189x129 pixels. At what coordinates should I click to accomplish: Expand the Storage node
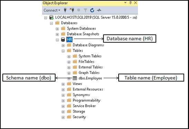pyautogui.click(x=63, y=112)
